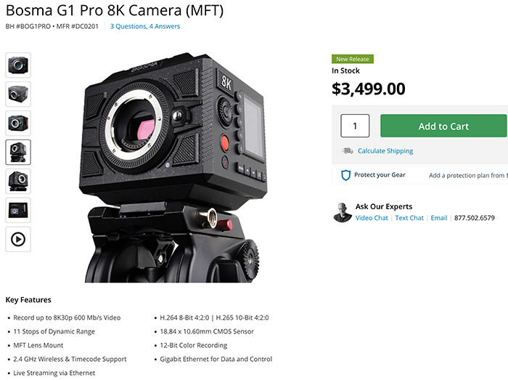Click the Protect your Gear label

pos(380,175)
